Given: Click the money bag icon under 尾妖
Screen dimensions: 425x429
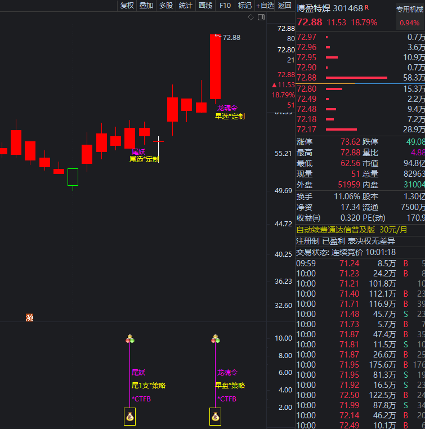Looking at the screenshot, I should pos(130,417).
